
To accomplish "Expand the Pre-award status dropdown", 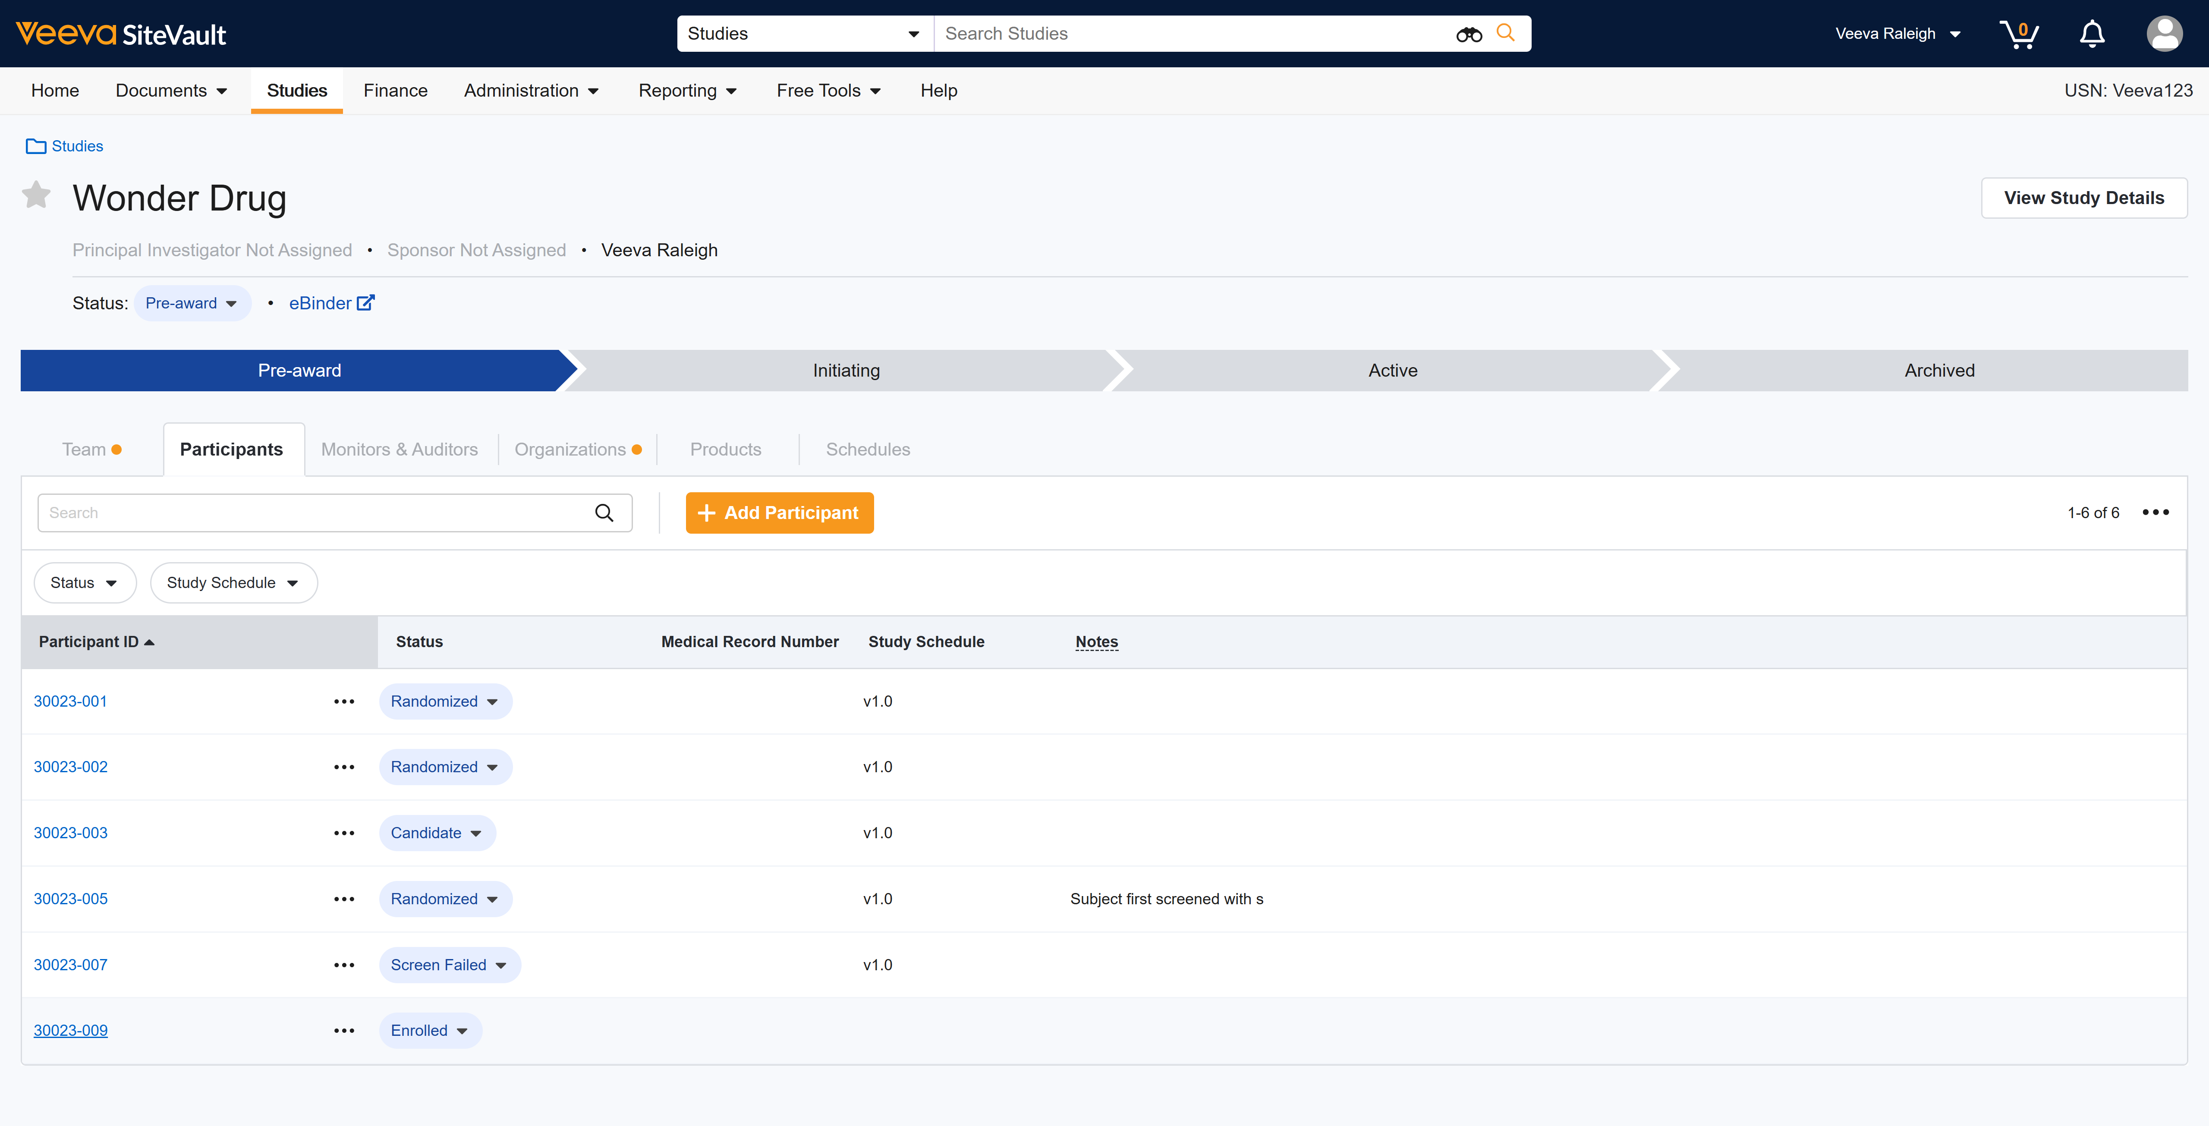I will coord(191,304).
